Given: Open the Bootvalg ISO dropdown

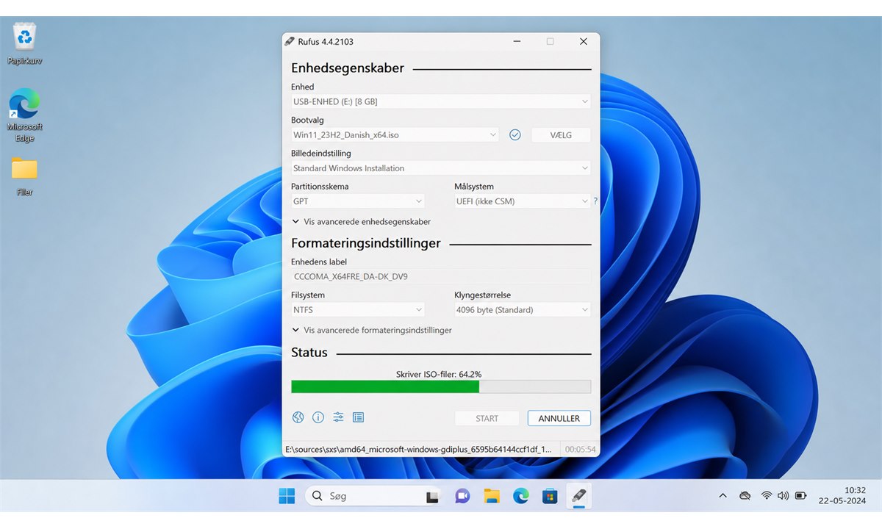Looking at the screenshot, I should point(395,134).
